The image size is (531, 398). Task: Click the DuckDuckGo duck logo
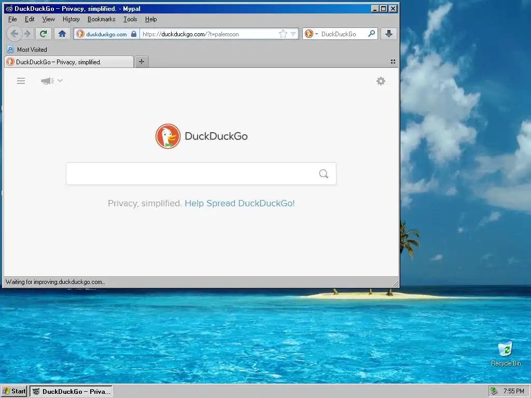click(x=168, y=136)
